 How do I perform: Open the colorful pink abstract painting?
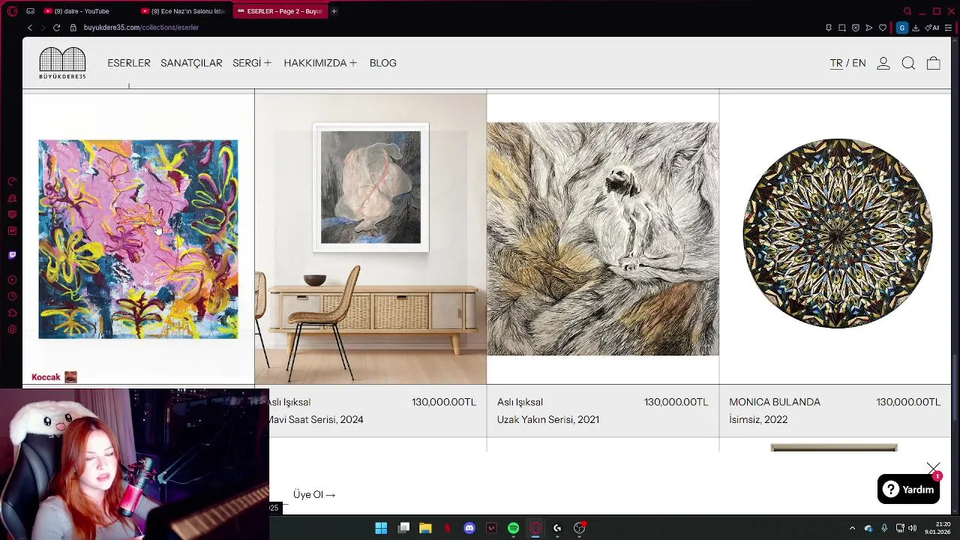pyautogui.click(x=138, y=239)
